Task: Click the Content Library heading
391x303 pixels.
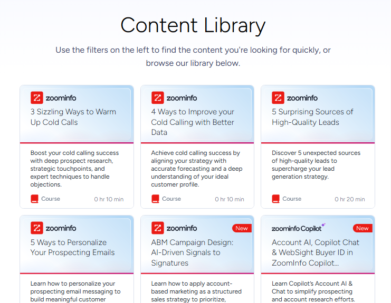Action: 193,25
